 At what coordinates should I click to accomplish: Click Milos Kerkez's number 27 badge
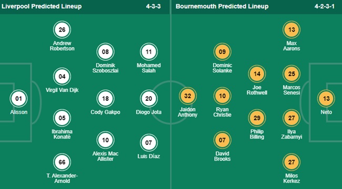pyautogui.click(x=291, y=162)
